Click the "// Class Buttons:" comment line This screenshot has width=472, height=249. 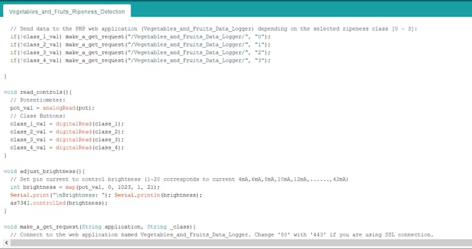click(38, 116)
